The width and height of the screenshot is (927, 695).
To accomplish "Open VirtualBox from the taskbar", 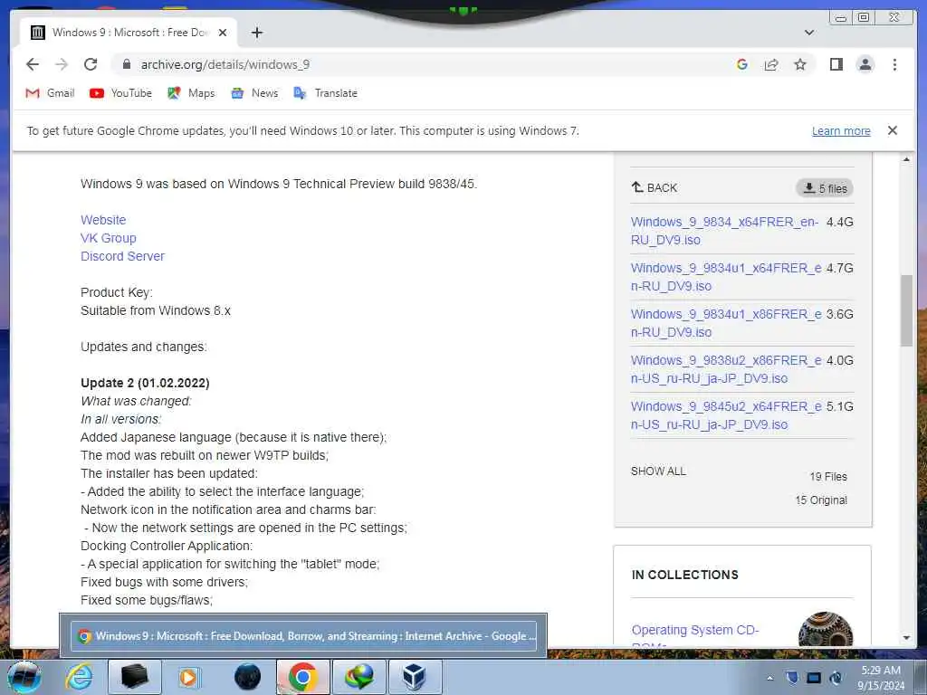I will pyautogui.click(x=415, y=677).
